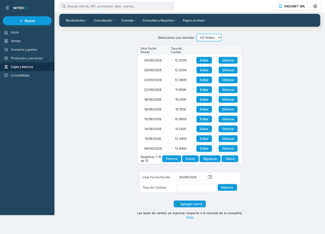Focus the global search field
Image resolution: width=325 pixels, height=234 pixels.
click(x=117, y=6)
